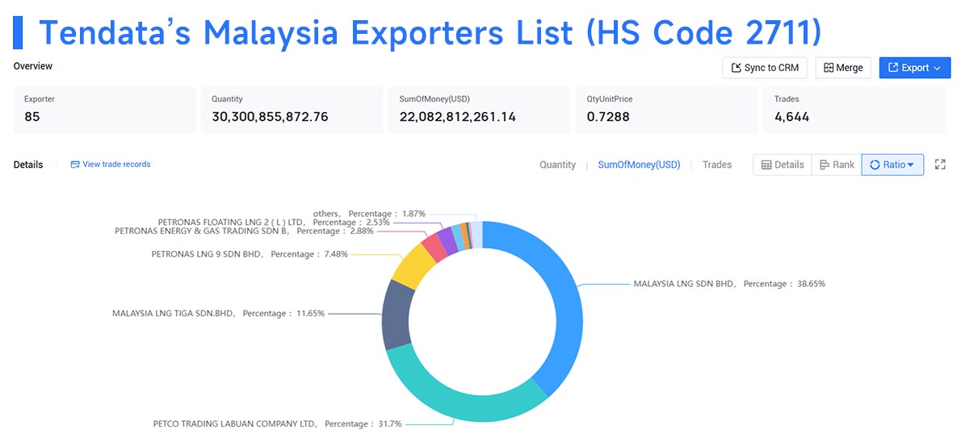Click the Merge button
This screenshot has width=961, height=438.
tap(843, 68)
